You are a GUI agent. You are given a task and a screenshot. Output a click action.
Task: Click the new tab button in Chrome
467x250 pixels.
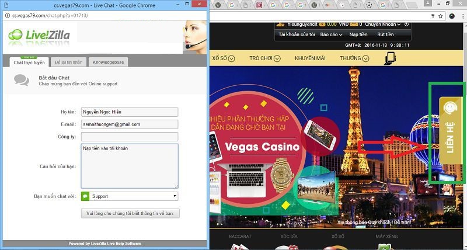click(412, 5)
